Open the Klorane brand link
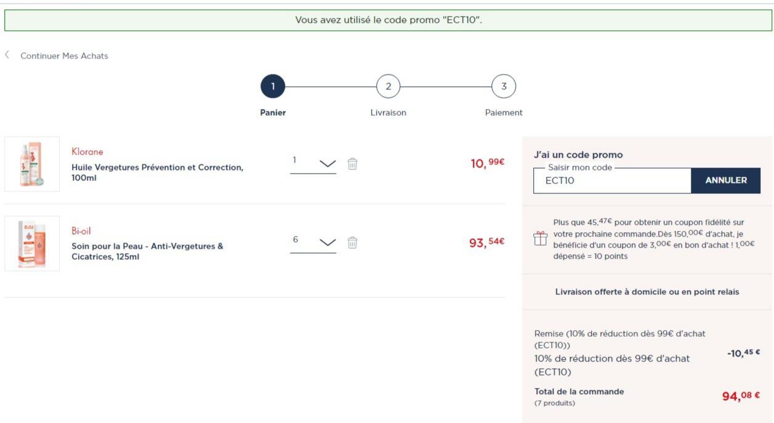Image resolution: width=774 pixels, height=423 pixels. click(x=87, y=152)
